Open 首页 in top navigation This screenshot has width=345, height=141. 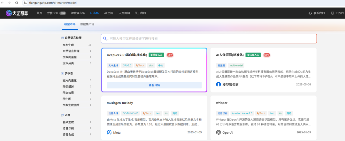click(x=39, y=13)
